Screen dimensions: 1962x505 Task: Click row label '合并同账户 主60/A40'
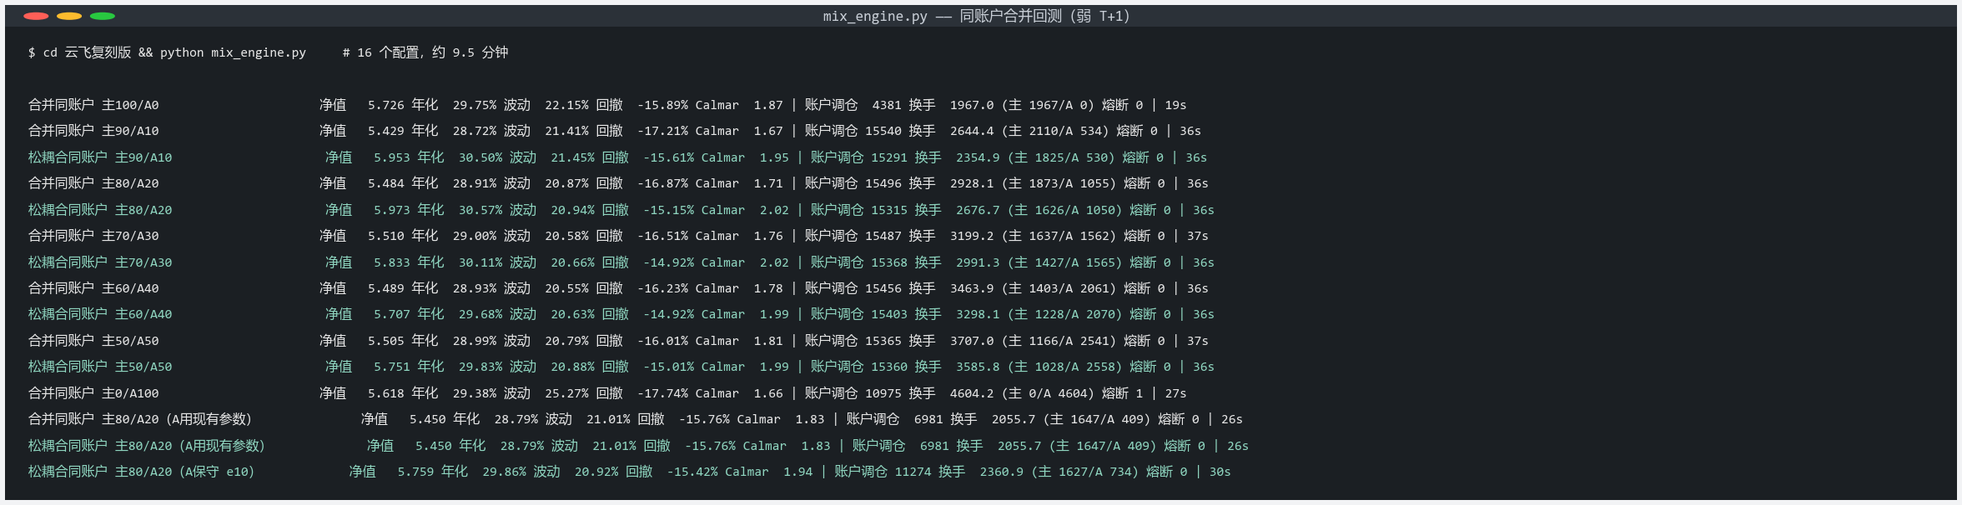pyautogui.click(x=93, y=288)
